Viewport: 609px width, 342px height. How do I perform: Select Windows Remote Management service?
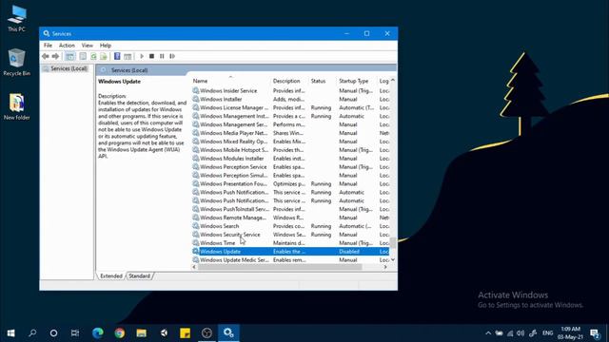coord(290,218)
